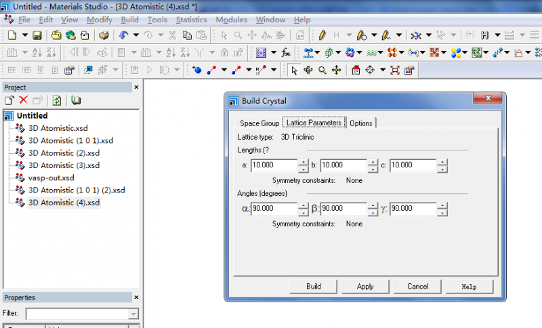Screen dimensions: 542x328
Task: Close the Properties panel with its x
Action: (136, 298)
